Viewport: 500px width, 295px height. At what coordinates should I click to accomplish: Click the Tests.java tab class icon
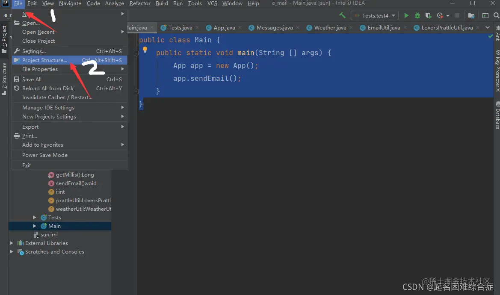(163, 28)
